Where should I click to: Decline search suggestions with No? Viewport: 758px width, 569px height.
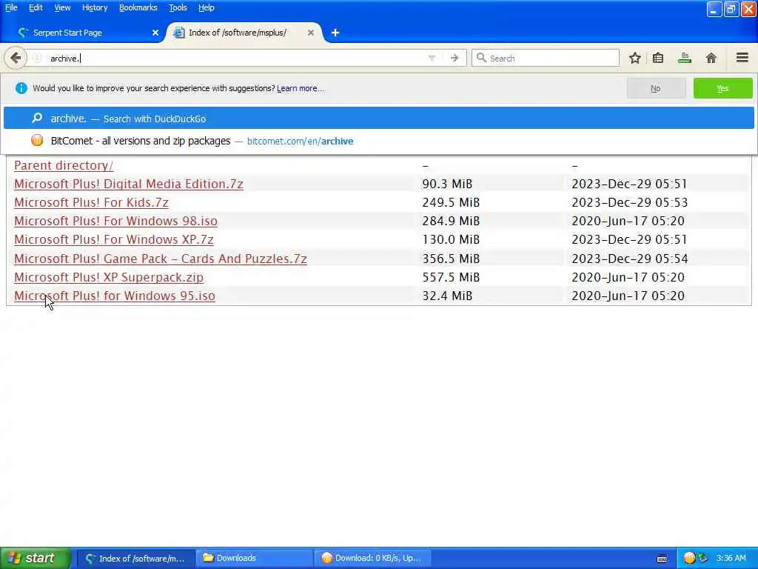pos(656,88)
